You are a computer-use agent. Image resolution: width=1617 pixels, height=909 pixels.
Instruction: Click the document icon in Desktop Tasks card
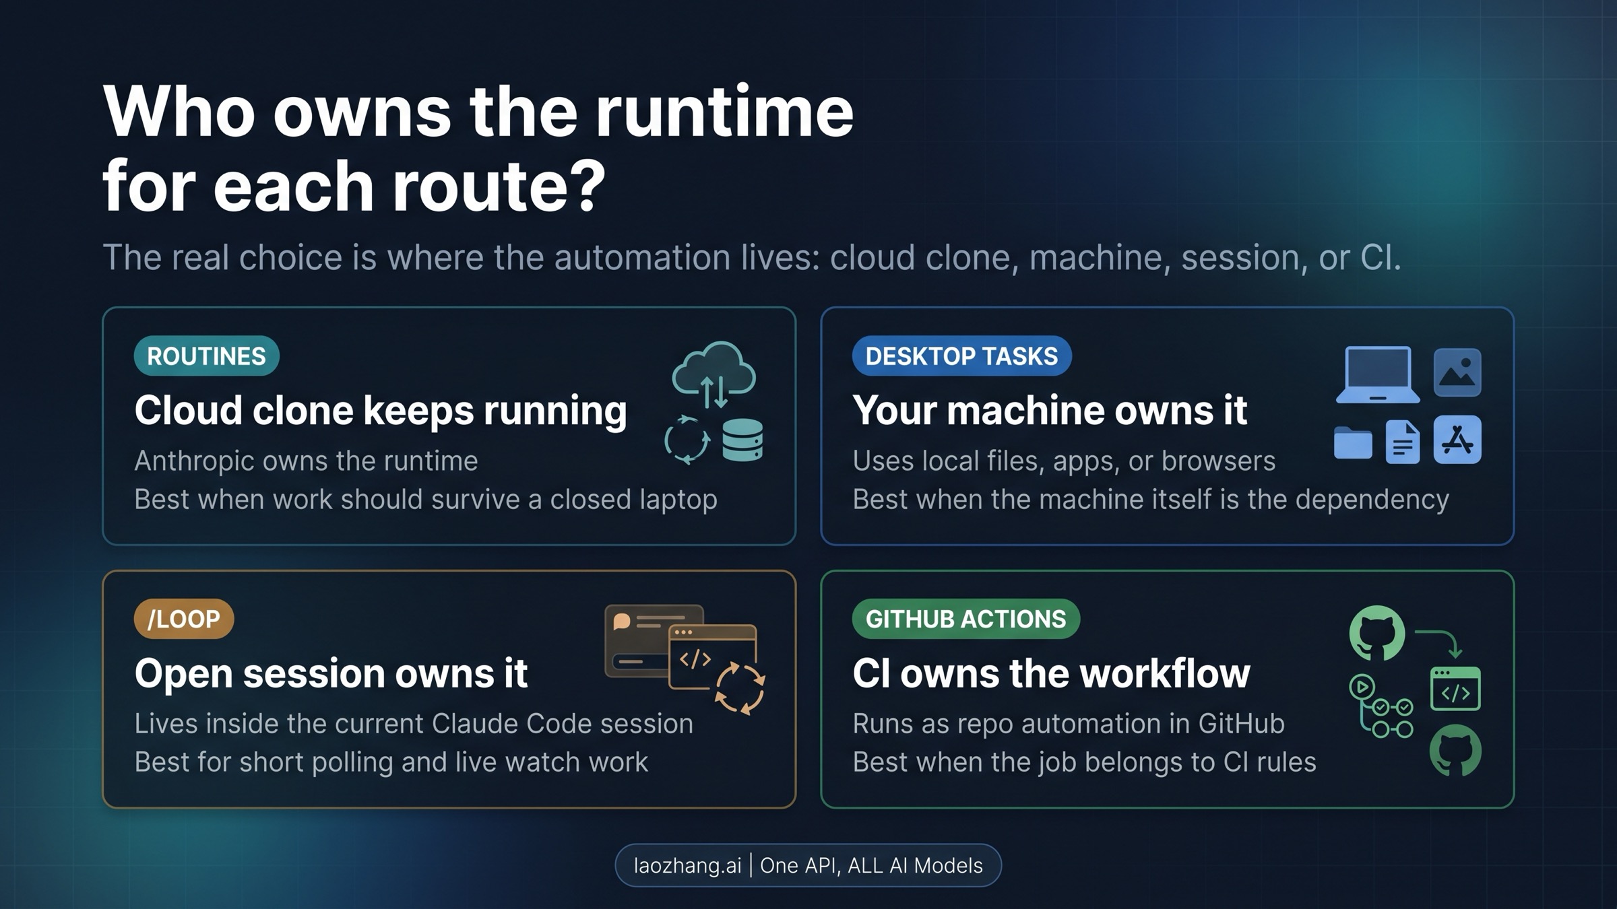[x=1403, y=442]
